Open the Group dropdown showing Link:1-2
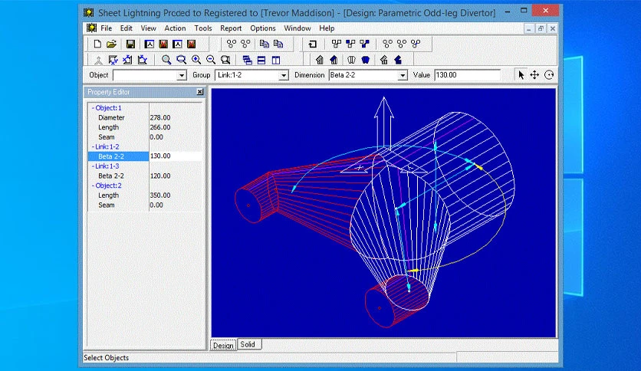641x371 pixels. point(283,75)
